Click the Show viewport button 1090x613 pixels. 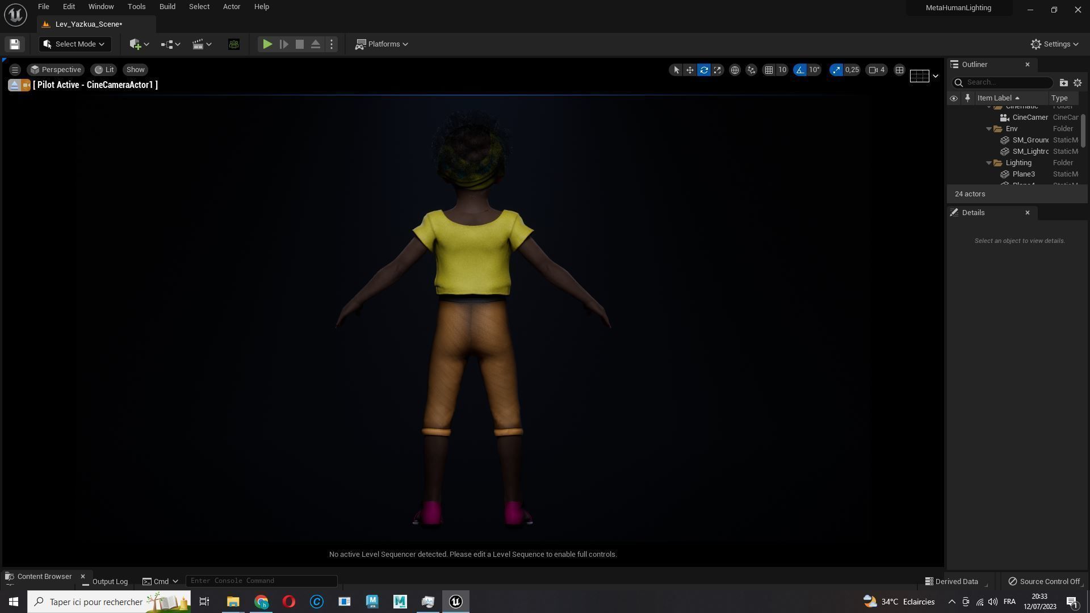point(135,70)
